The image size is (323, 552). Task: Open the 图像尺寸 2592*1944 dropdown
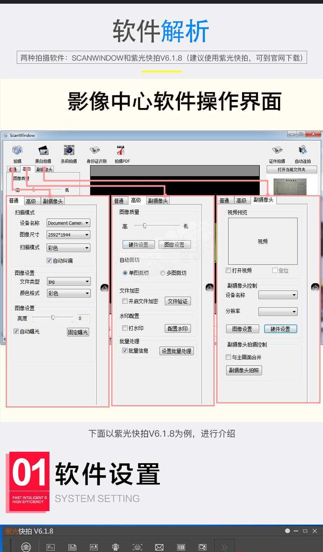pyautogui.click(x=68, y=235)
